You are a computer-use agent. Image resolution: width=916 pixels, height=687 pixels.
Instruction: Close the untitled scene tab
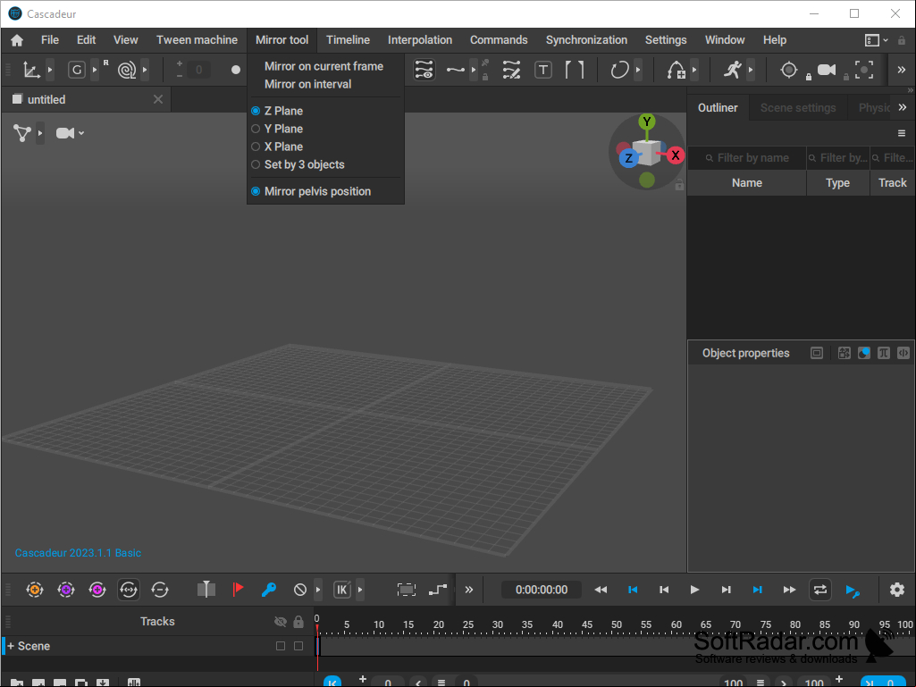pyautogui.click(x=157, y=99)
